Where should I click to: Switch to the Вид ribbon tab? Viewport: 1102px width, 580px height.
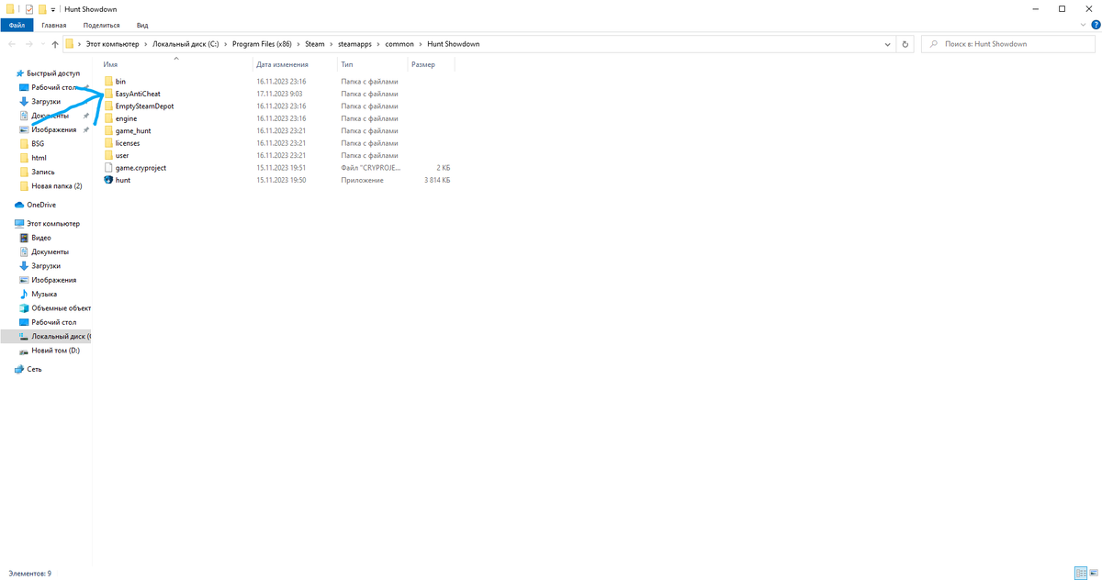[142, 26]
